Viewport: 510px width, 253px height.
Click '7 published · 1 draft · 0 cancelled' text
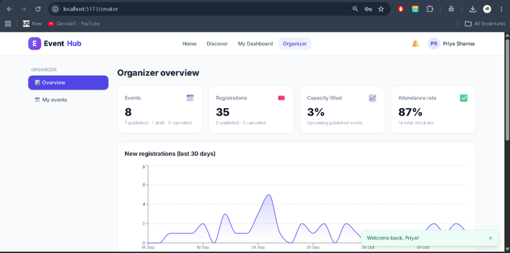point(158,123)
